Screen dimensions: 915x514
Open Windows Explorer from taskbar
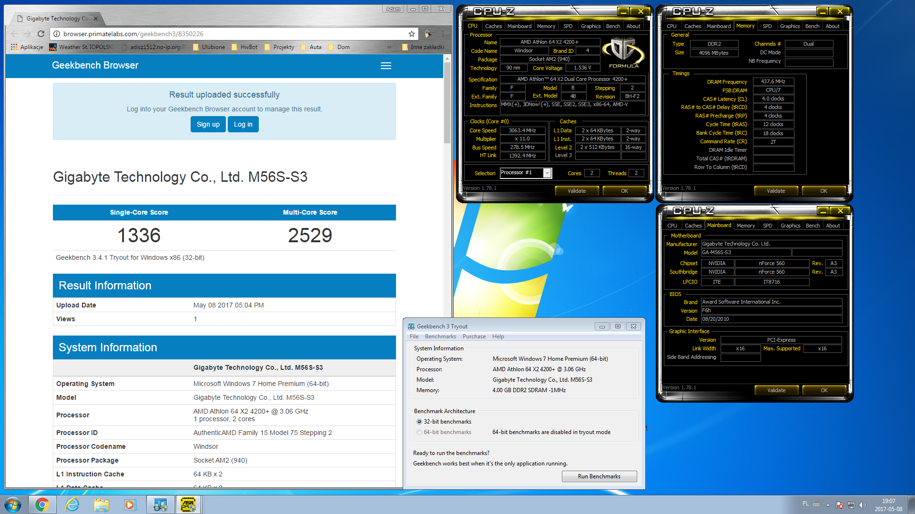point(102,504)
